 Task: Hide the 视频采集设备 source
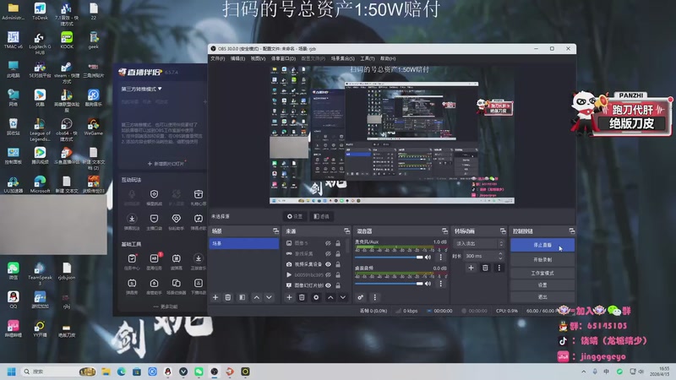tap(328, 264)
